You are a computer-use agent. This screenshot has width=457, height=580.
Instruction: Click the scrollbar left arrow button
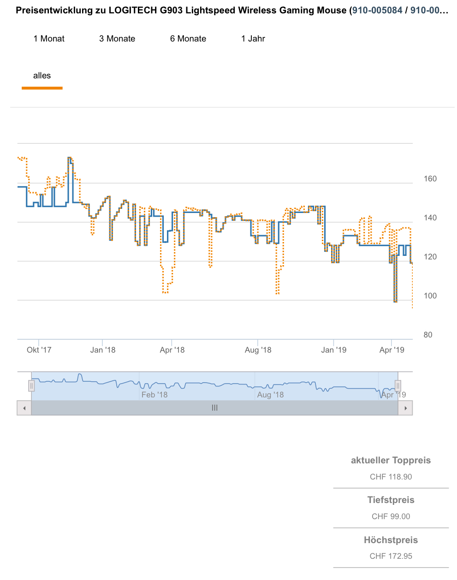pyautogui.click(x=24, y=408)
